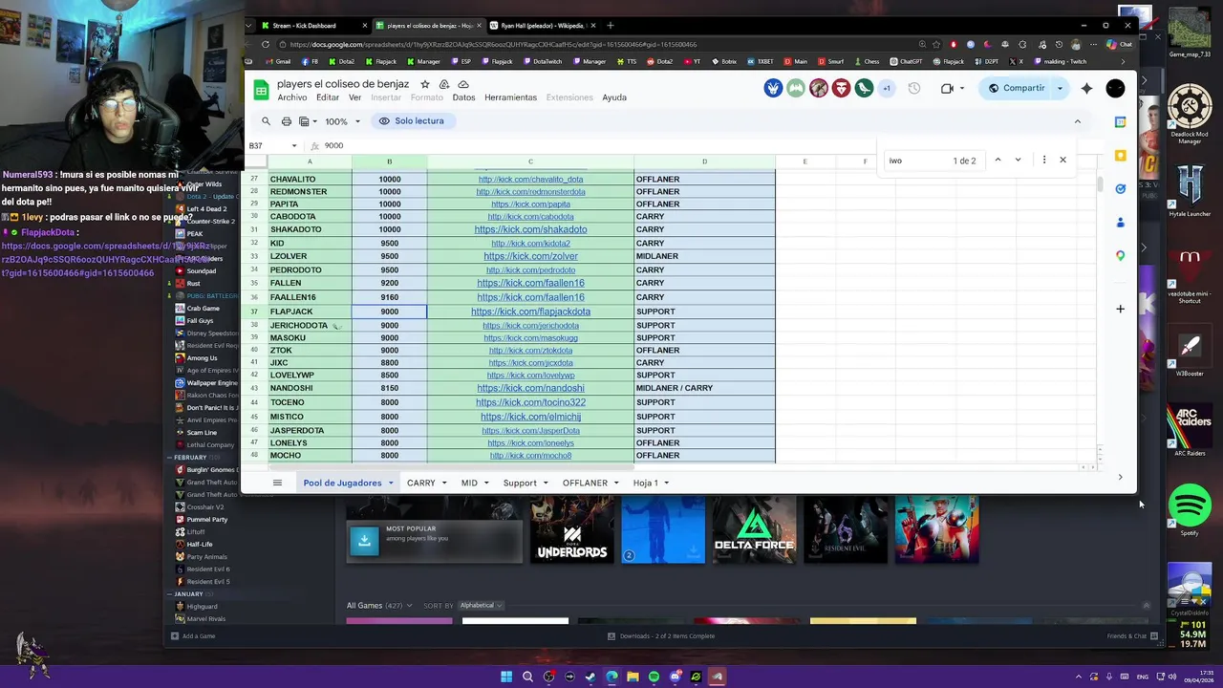The width and height of the screenshot is (1223, 688).
Task: Open Spotify from the taskbar
Action: click(654, 677)
